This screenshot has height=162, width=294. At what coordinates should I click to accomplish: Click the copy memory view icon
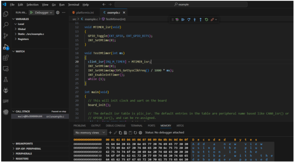pyautogui.click(x=120, y=133)
